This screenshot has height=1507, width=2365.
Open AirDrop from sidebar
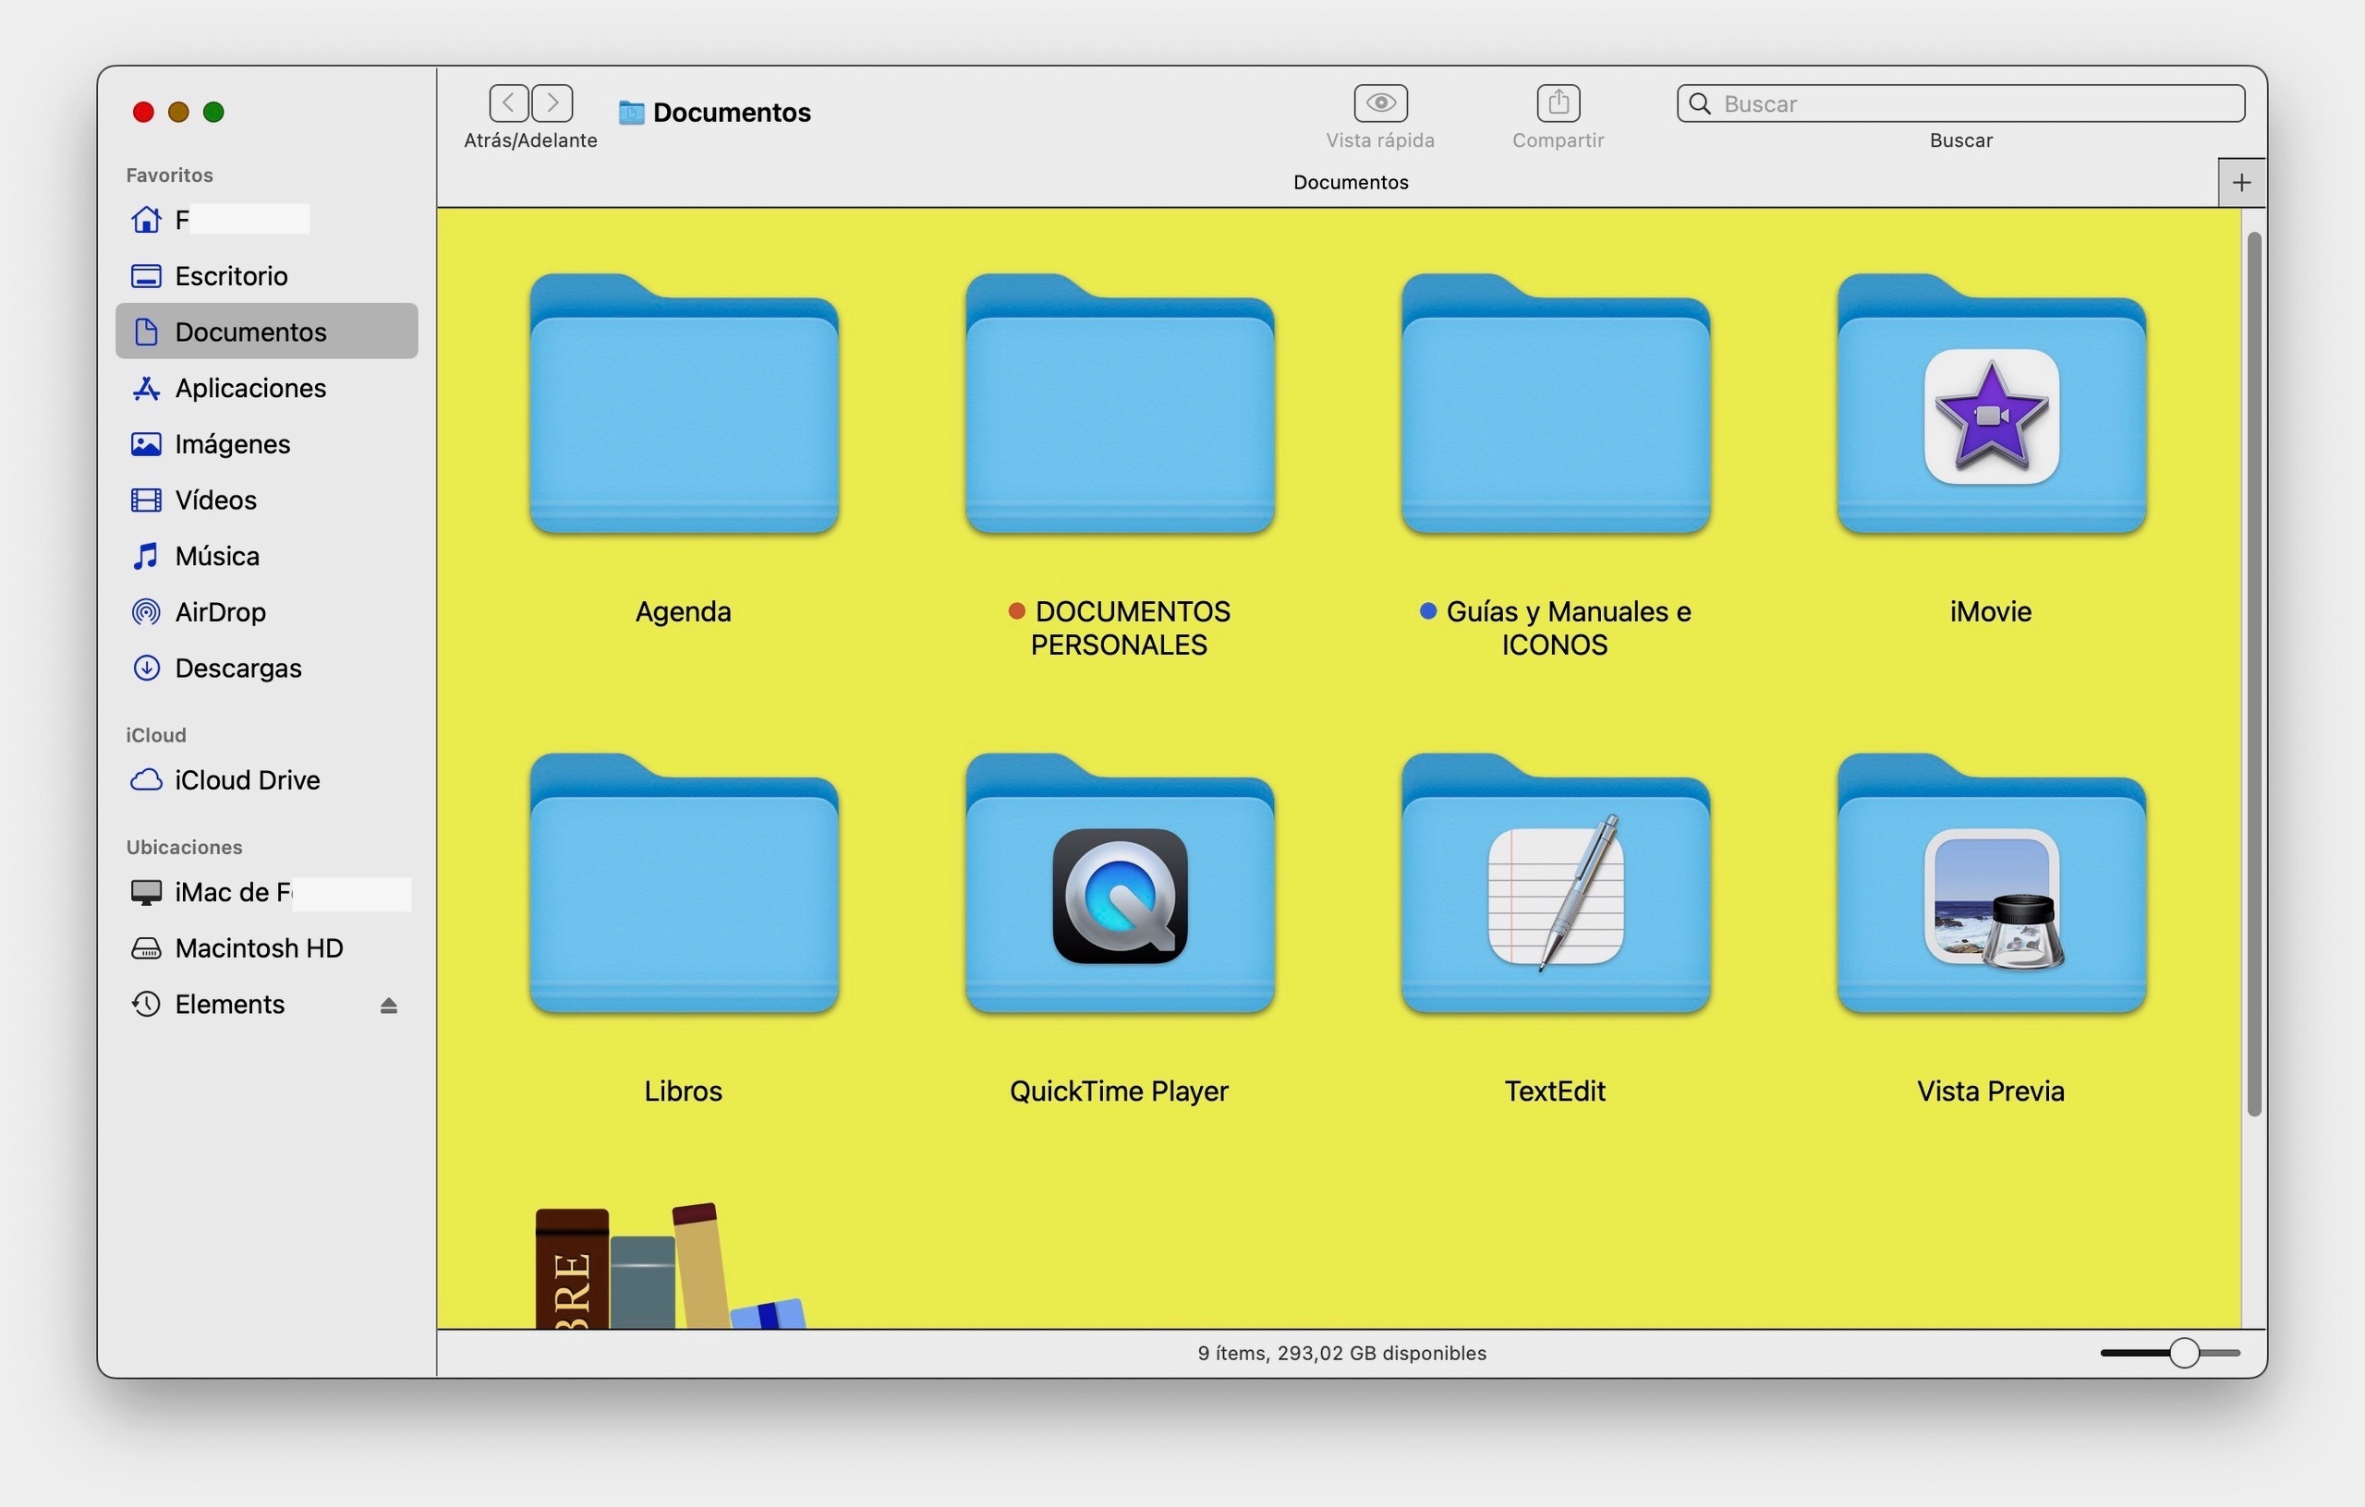[220, 612]
